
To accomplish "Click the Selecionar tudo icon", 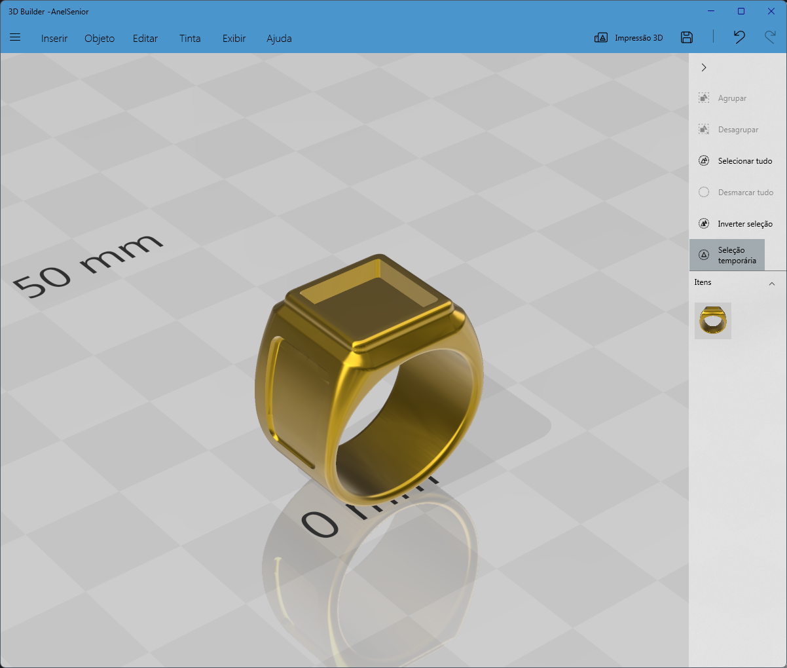I will [x=704, y=160].
